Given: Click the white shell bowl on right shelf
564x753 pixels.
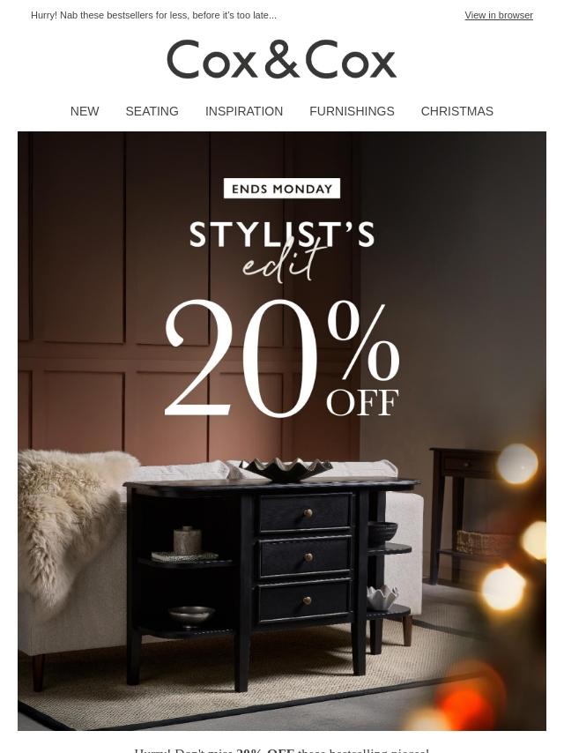Looking at the screenshot, I should (x=382, y=597).
